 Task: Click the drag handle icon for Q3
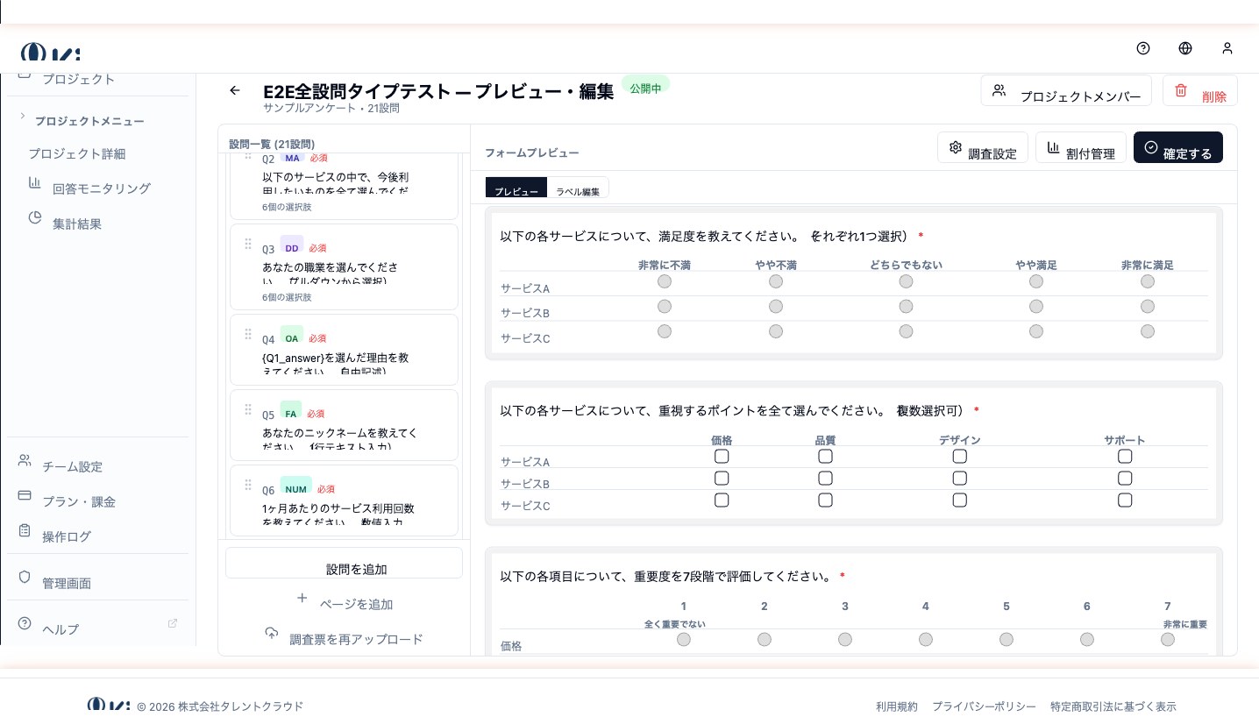tap(248, 244)
